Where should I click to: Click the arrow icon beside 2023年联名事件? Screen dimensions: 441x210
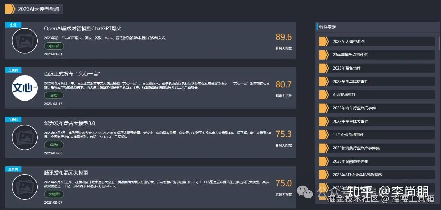[324, 68]
